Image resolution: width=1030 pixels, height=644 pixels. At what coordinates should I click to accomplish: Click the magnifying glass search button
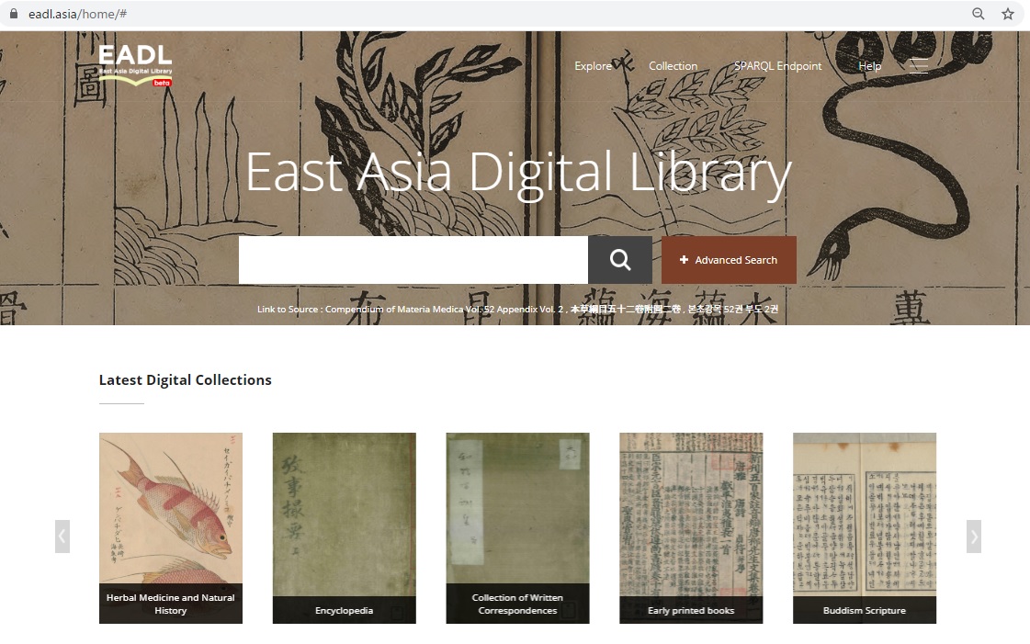[x=620, y=260]
